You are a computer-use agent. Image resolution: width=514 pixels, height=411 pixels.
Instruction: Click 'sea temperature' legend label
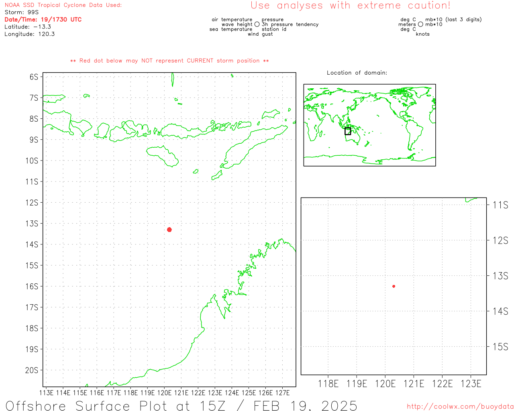pos(231,29)
